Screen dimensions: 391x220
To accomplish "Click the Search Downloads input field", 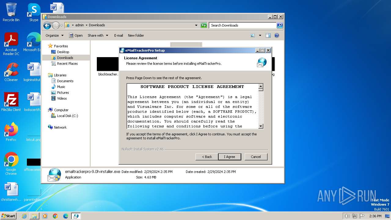I will coord(243,25).
